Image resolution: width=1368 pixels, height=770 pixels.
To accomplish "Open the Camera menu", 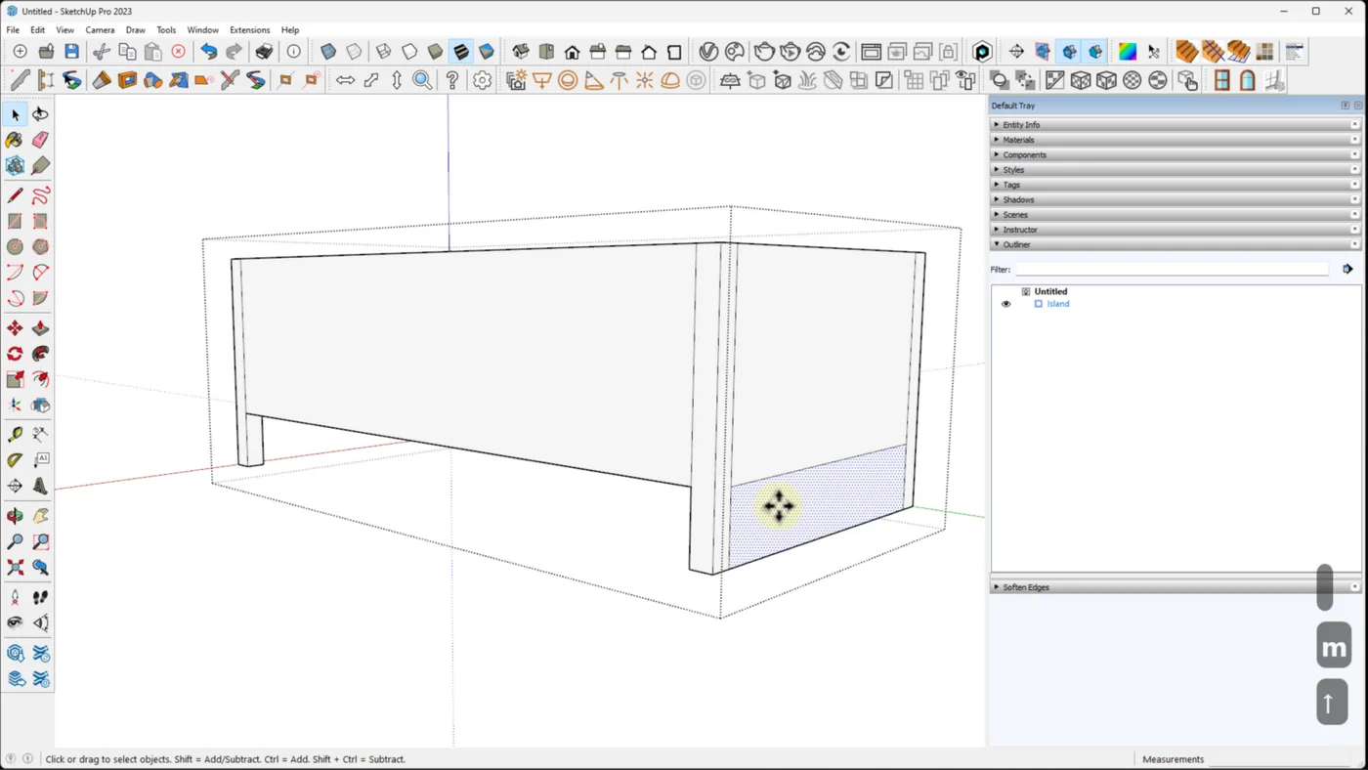I will point(100,30).
